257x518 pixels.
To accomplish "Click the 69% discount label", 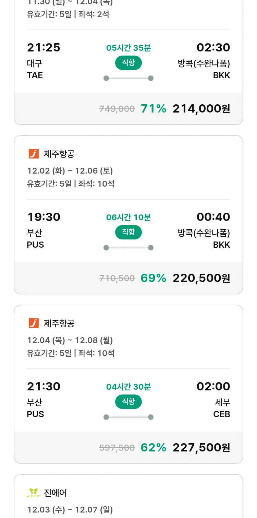I will pos(154,278).
